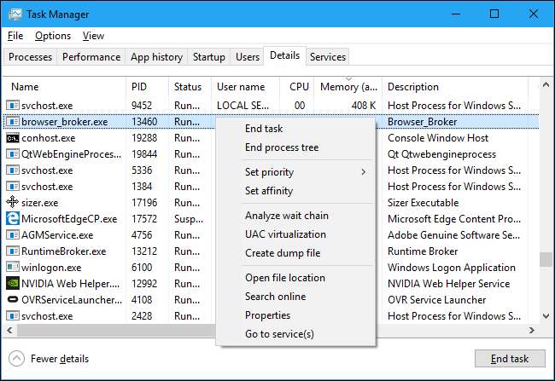The width and height of the screenshot is (555, 381).
Task: Click the Task Manager title bar icon
Action: (15, 14)
